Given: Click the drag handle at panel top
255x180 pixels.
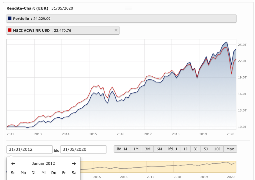Looking at the screenshot, I should tap(128, 8).
